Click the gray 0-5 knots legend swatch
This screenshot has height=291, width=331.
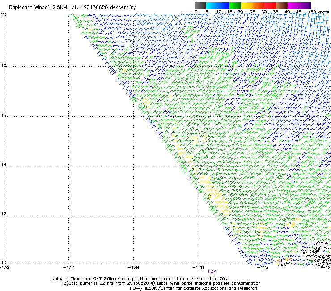coord(200,5)
